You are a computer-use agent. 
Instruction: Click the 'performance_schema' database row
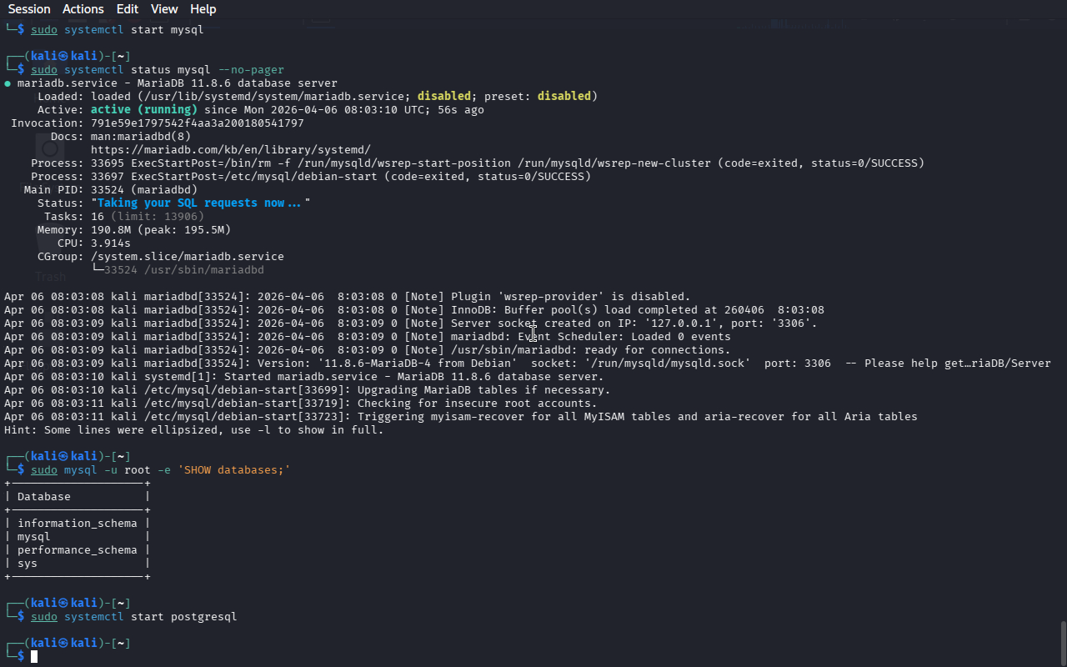[77, 549]
